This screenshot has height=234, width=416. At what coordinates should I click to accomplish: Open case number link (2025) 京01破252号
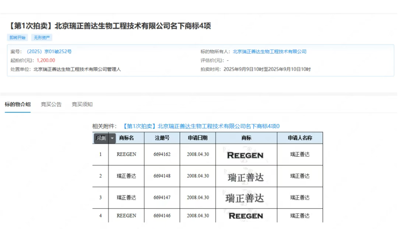[x=49, y=51]
